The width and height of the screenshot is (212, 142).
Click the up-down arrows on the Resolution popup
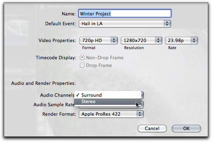pos(159,40)
